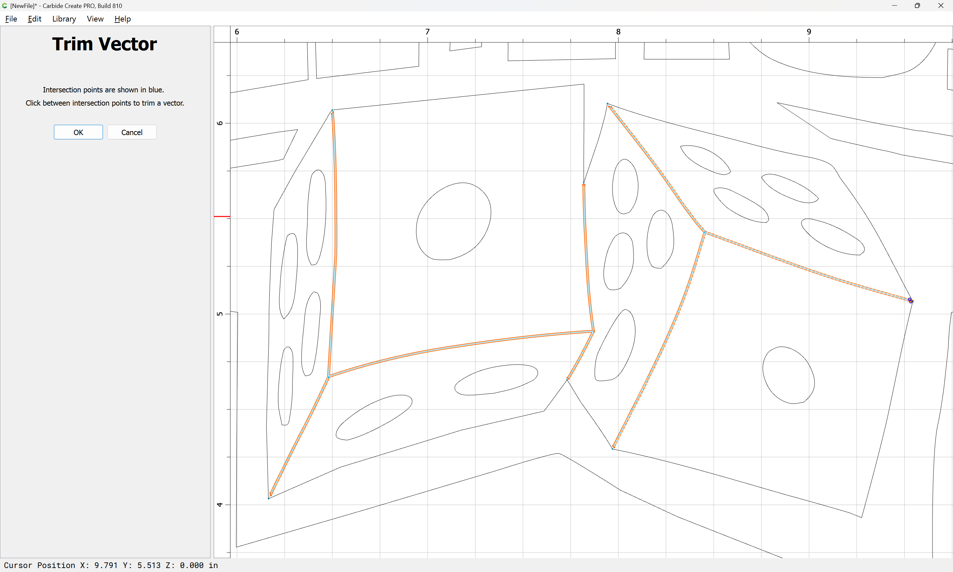Click the Trim Vector heading
The width and height of the screenshot is (953, 572).
104,44
